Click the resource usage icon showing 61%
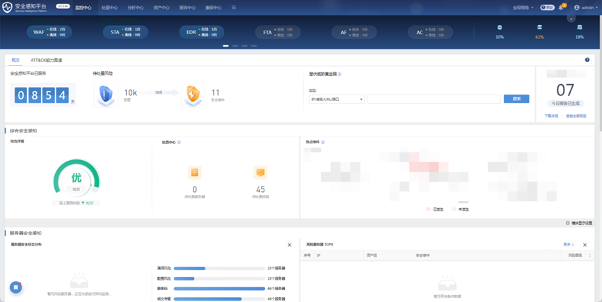 [539, 28]
